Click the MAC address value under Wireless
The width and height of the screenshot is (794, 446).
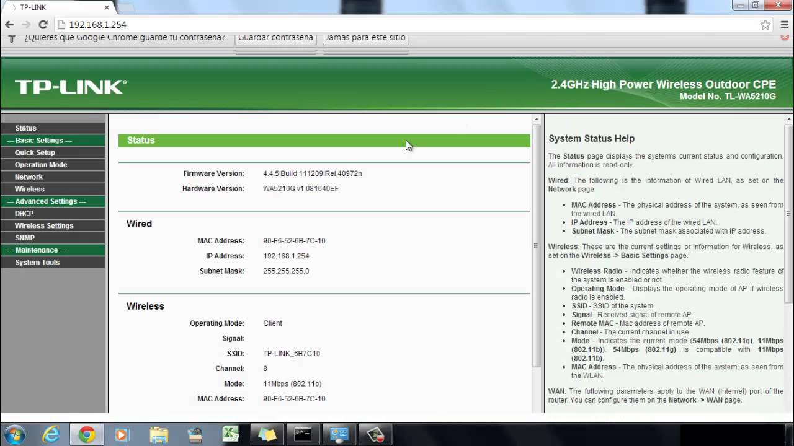click(294, 399)
